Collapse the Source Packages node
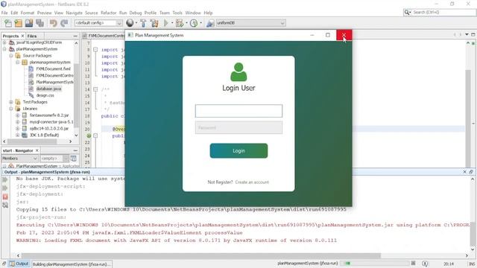The width and height of the screenshot is (477, 268). [x=11, y=56]
